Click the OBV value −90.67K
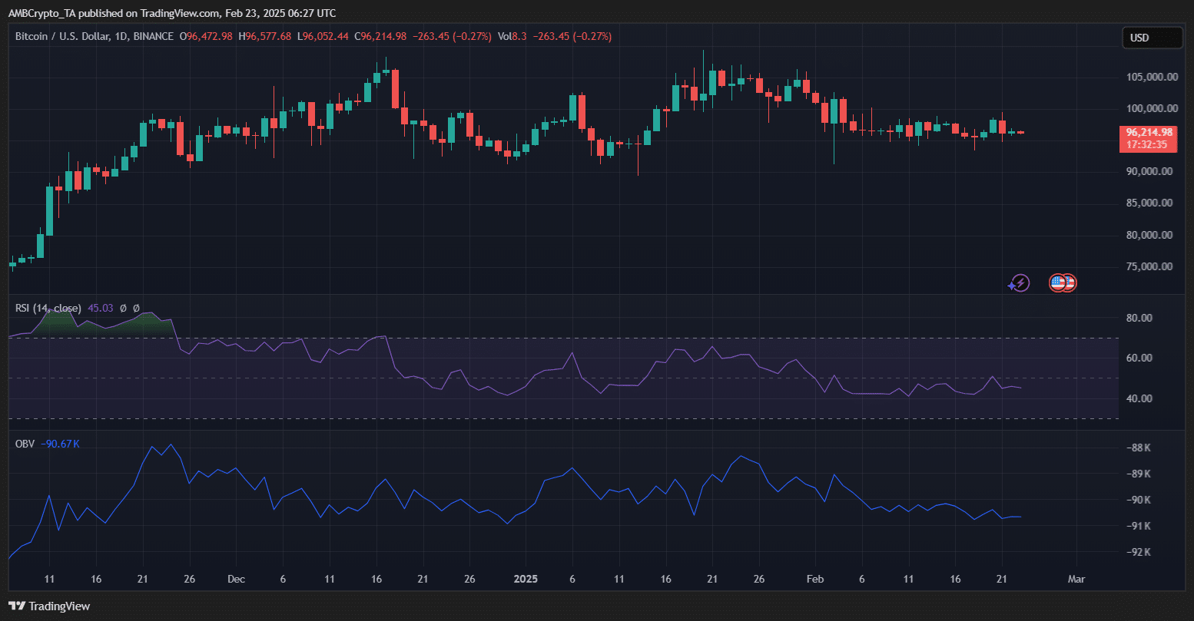The image size is (1194, 621). click(x=60, y=443)
